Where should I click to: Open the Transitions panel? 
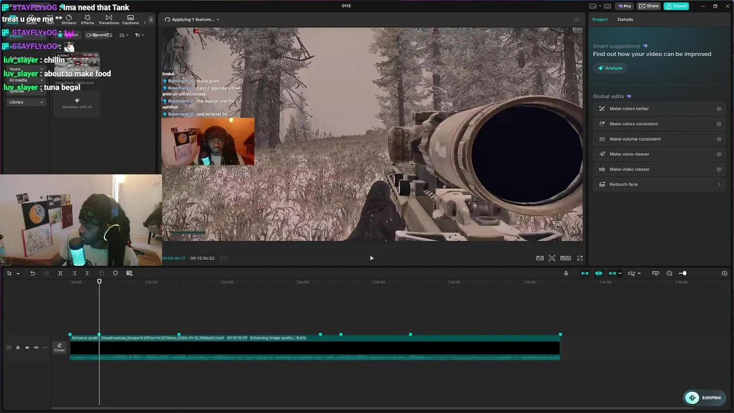point(108,20)
